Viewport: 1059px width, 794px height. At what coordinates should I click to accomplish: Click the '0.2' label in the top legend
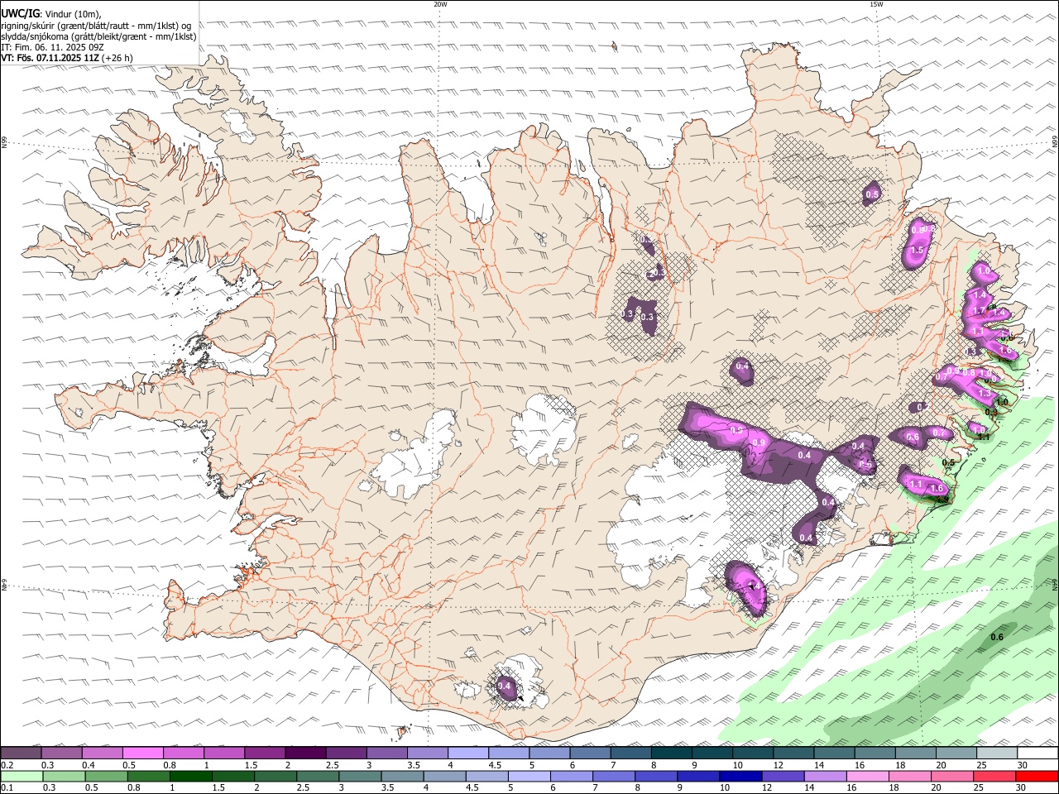(7, 765)
